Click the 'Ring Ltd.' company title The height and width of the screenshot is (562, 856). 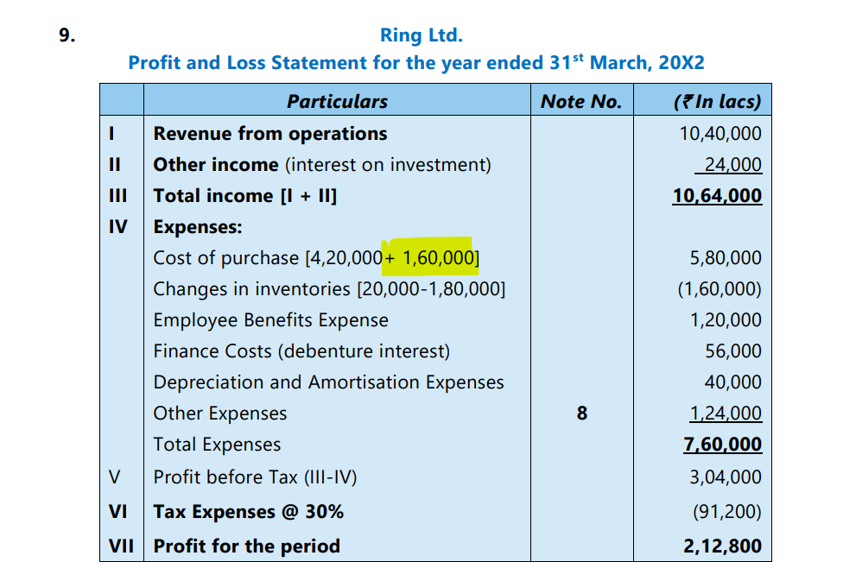[x=422, y=35]
